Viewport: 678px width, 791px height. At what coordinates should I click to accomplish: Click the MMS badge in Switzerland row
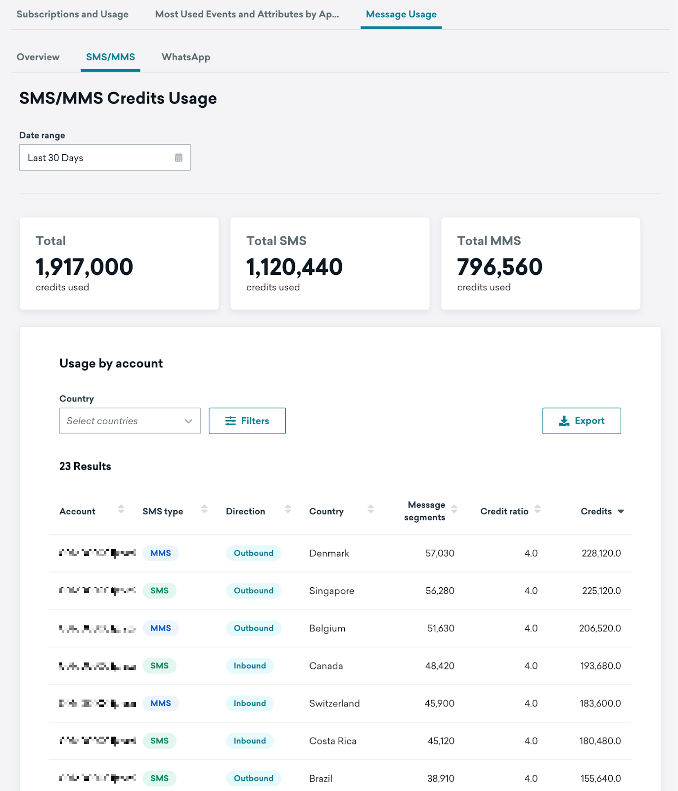pyautogui.click(x=161, y=703)
